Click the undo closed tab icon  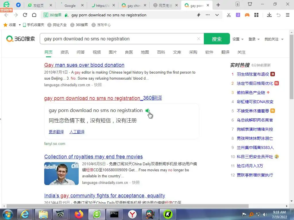[x=278, y=15]
